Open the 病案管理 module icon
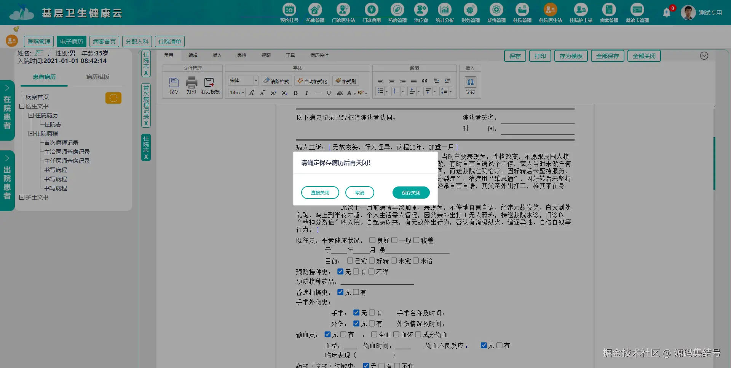Image resolution: width=731 pixels, height=368 pixels. 609,9
